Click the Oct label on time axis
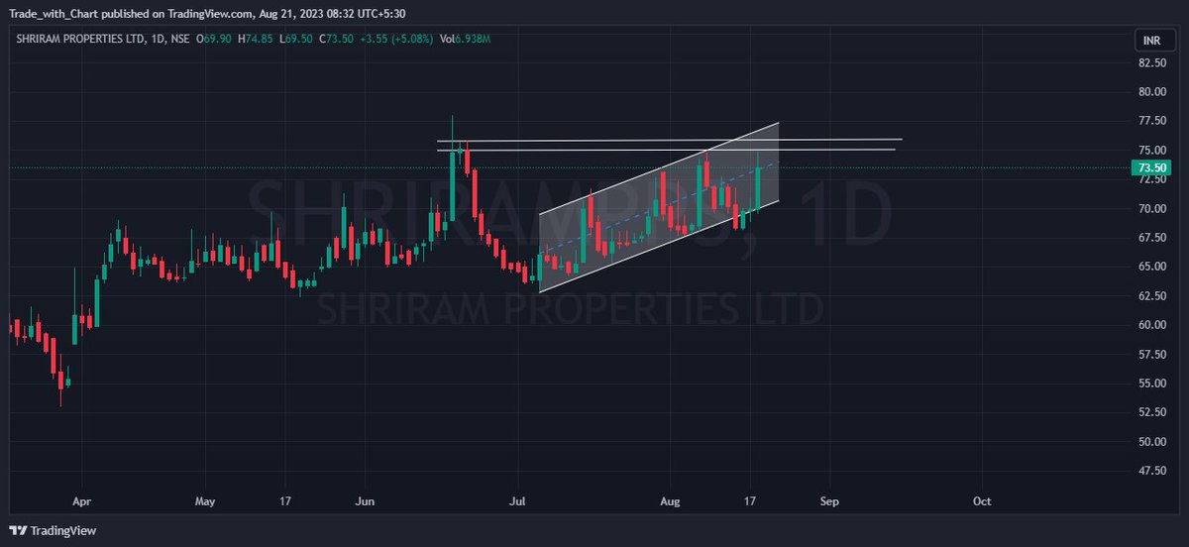This screenshot has width=1189, height=547. coord(982,501)
